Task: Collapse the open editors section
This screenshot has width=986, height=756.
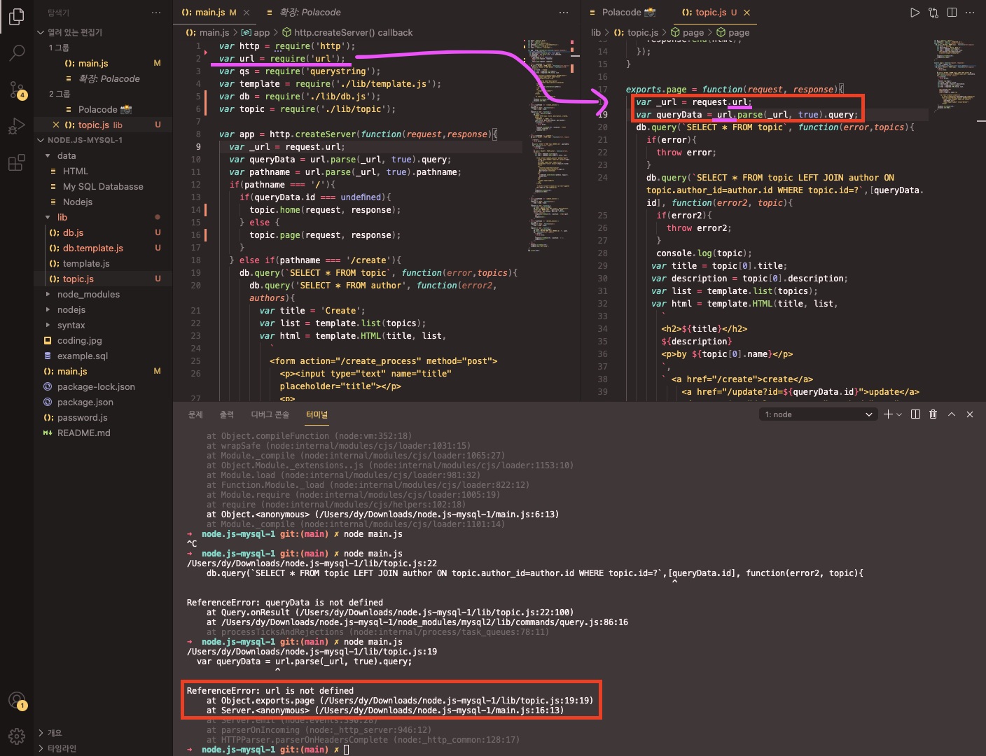Action: coord(41,32)
